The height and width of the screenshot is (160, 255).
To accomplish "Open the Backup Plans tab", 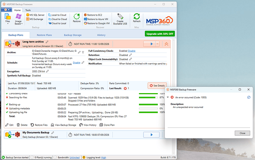I will point(16,35).
